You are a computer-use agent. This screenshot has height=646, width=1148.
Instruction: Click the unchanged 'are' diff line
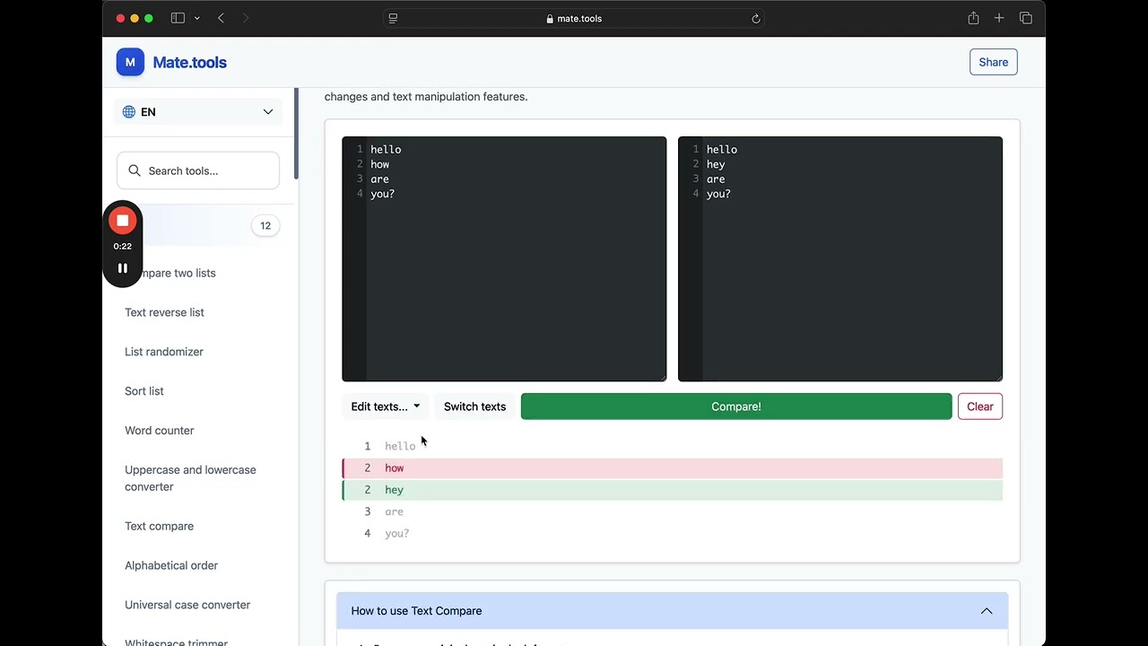(x=673, y=511)
